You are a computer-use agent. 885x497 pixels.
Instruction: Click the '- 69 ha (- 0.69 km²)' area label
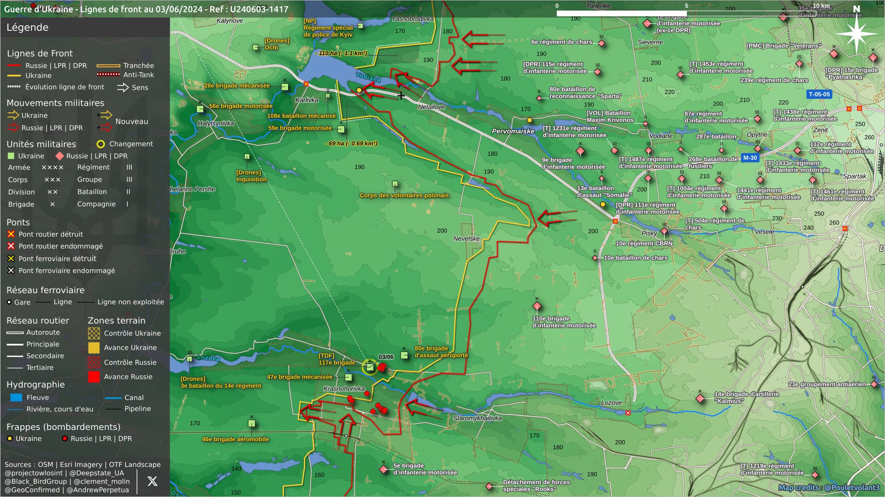coord(351,144)
